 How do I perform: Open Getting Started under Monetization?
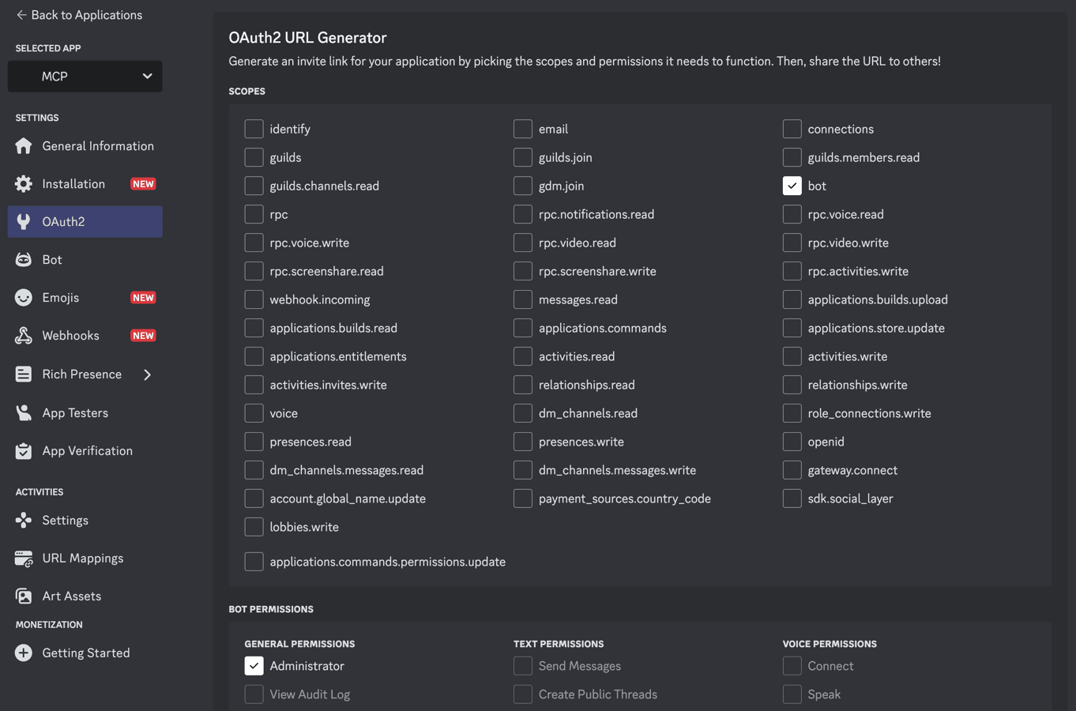[86, 653]
